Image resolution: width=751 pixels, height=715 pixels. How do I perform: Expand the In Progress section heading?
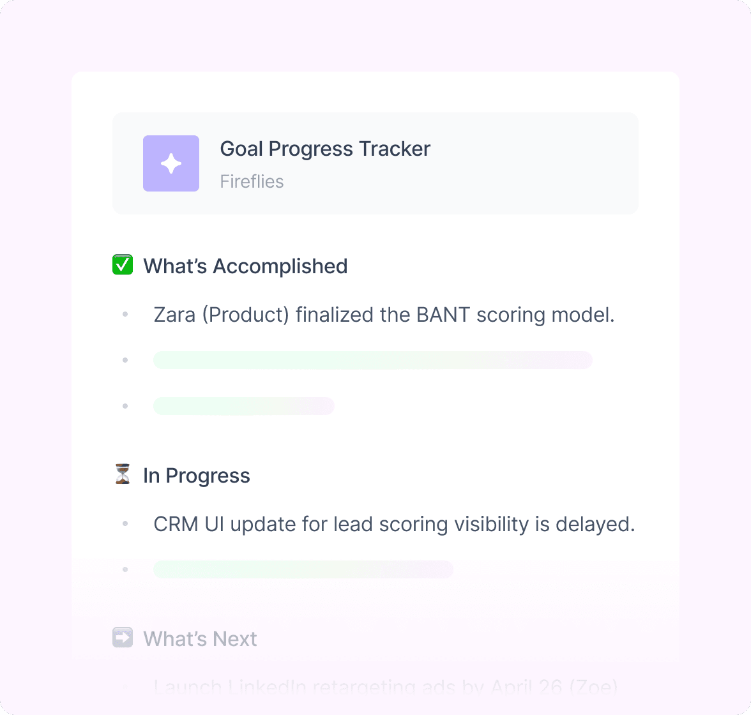pyautogui.click(x=197, y=476)
